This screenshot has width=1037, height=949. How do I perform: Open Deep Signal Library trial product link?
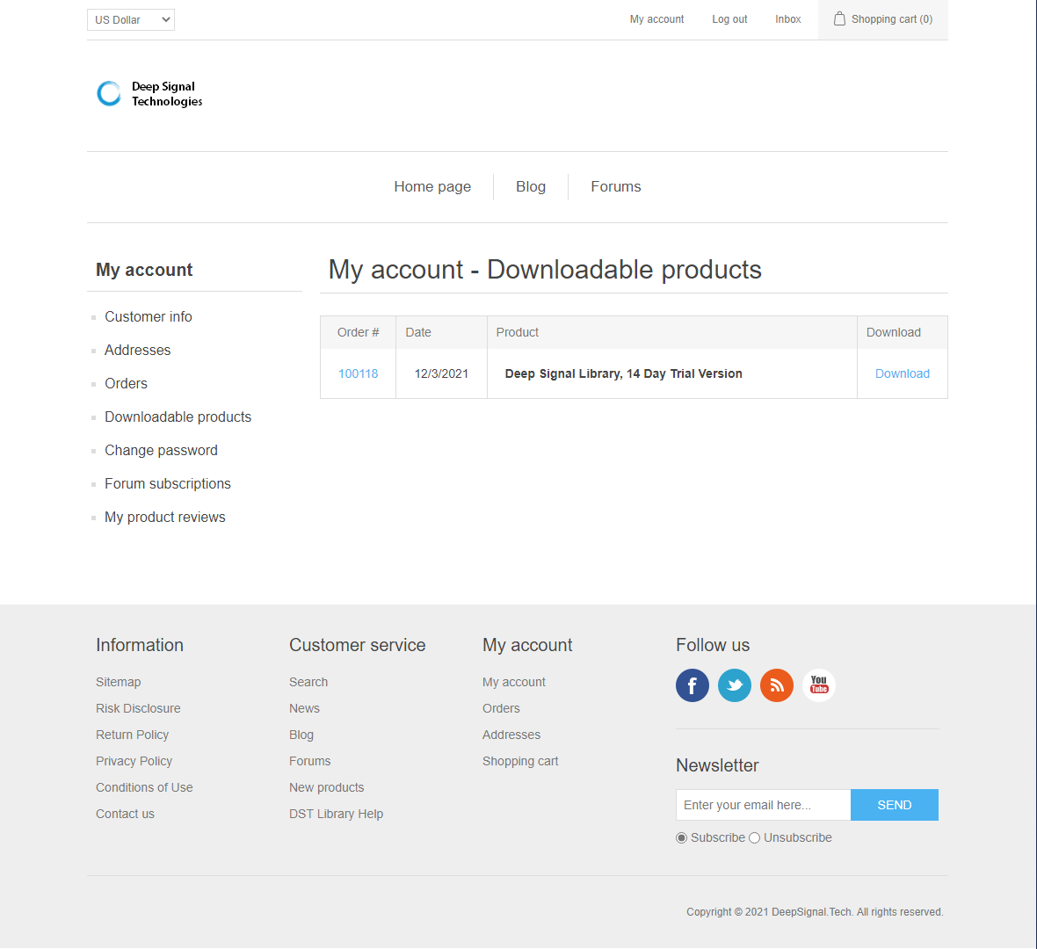(623, 373)
